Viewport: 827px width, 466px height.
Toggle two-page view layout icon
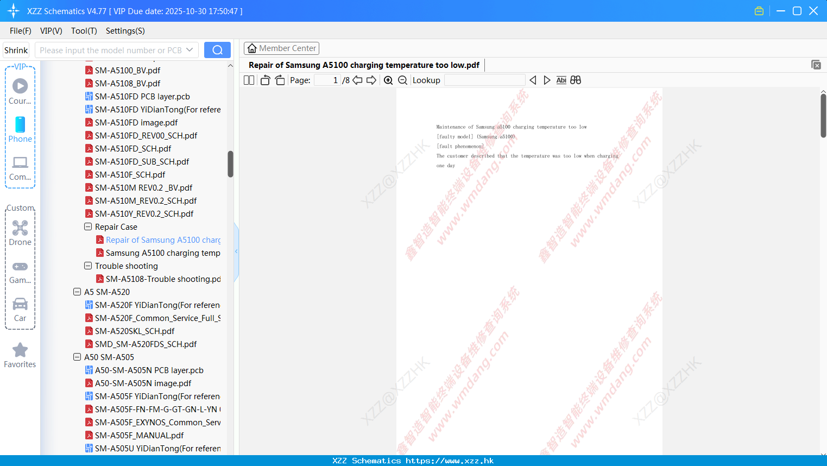pos(249,80)
